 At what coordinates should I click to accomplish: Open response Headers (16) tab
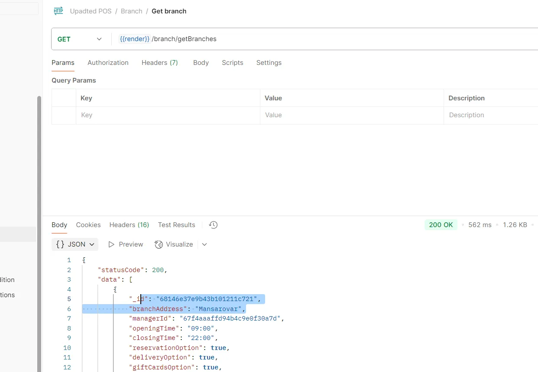click(x=129, y=225)
